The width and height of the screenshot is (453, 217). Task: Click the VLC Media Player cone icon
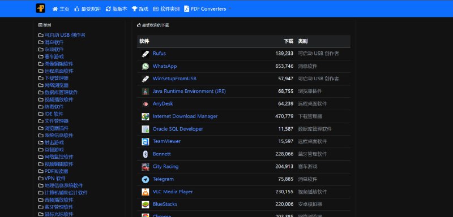pyautogui.click(x=146, y=192)
